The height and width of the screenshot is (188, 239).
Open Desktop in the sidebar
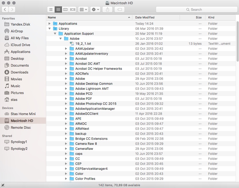[x=23, y=58]
